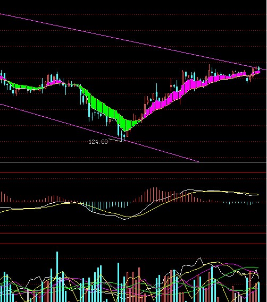Viewport: 267px width, 302px height.
Task: Select the lower descending magenta channel line
Action: 99,133
